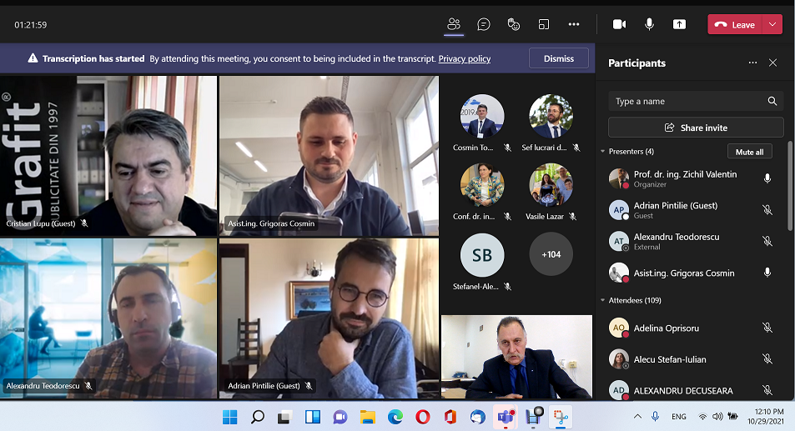Screen dimensions: 795x431
Task: Toggle the camera on or off
Action: point(619,24)
